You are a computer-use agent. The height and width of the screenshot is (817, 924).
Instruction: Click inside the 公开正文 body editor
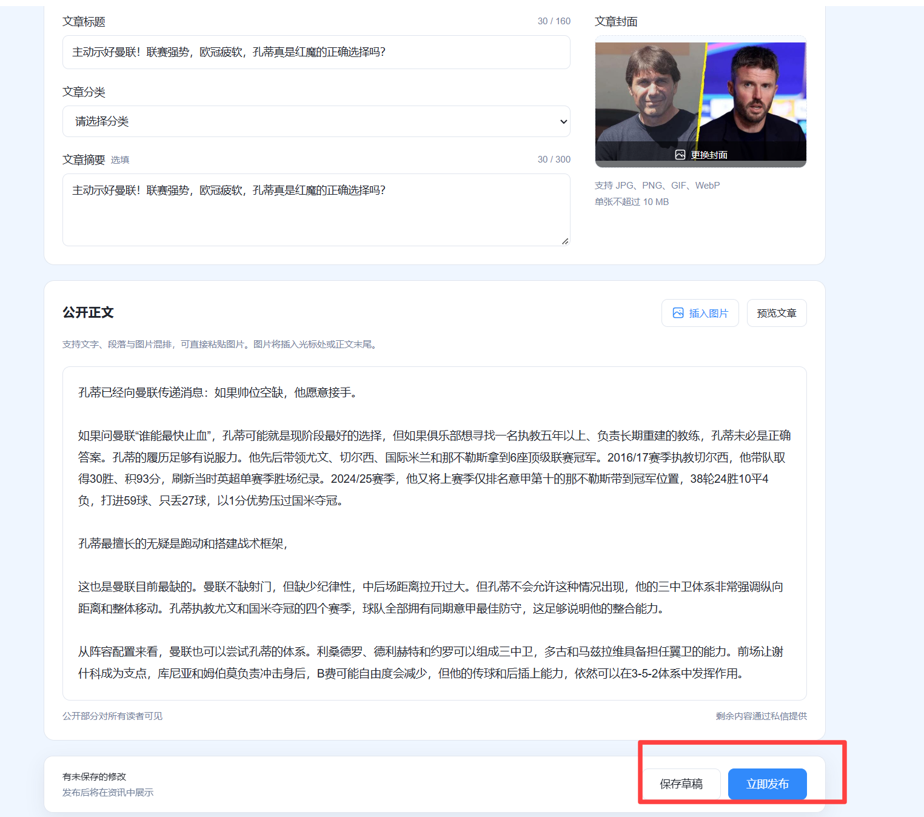tap(434, 533)
